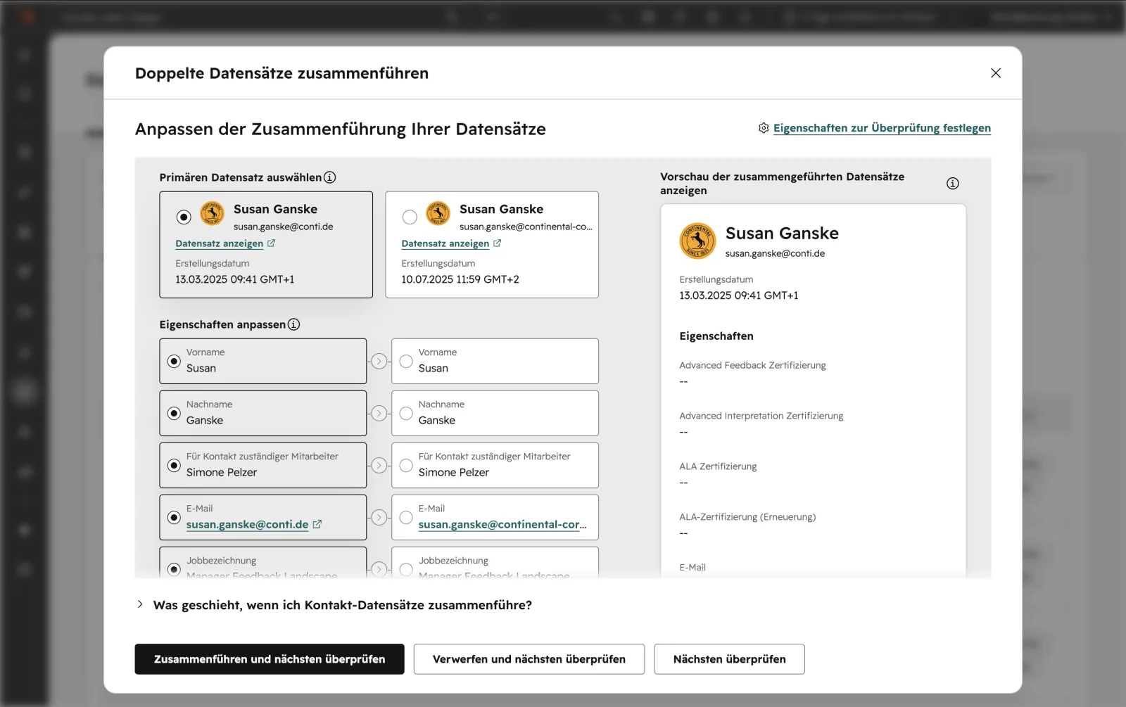Click Zusammenführen und nächsten überprüfen button
This screenshot has width=1126, height=707.
tap(270, 659)
